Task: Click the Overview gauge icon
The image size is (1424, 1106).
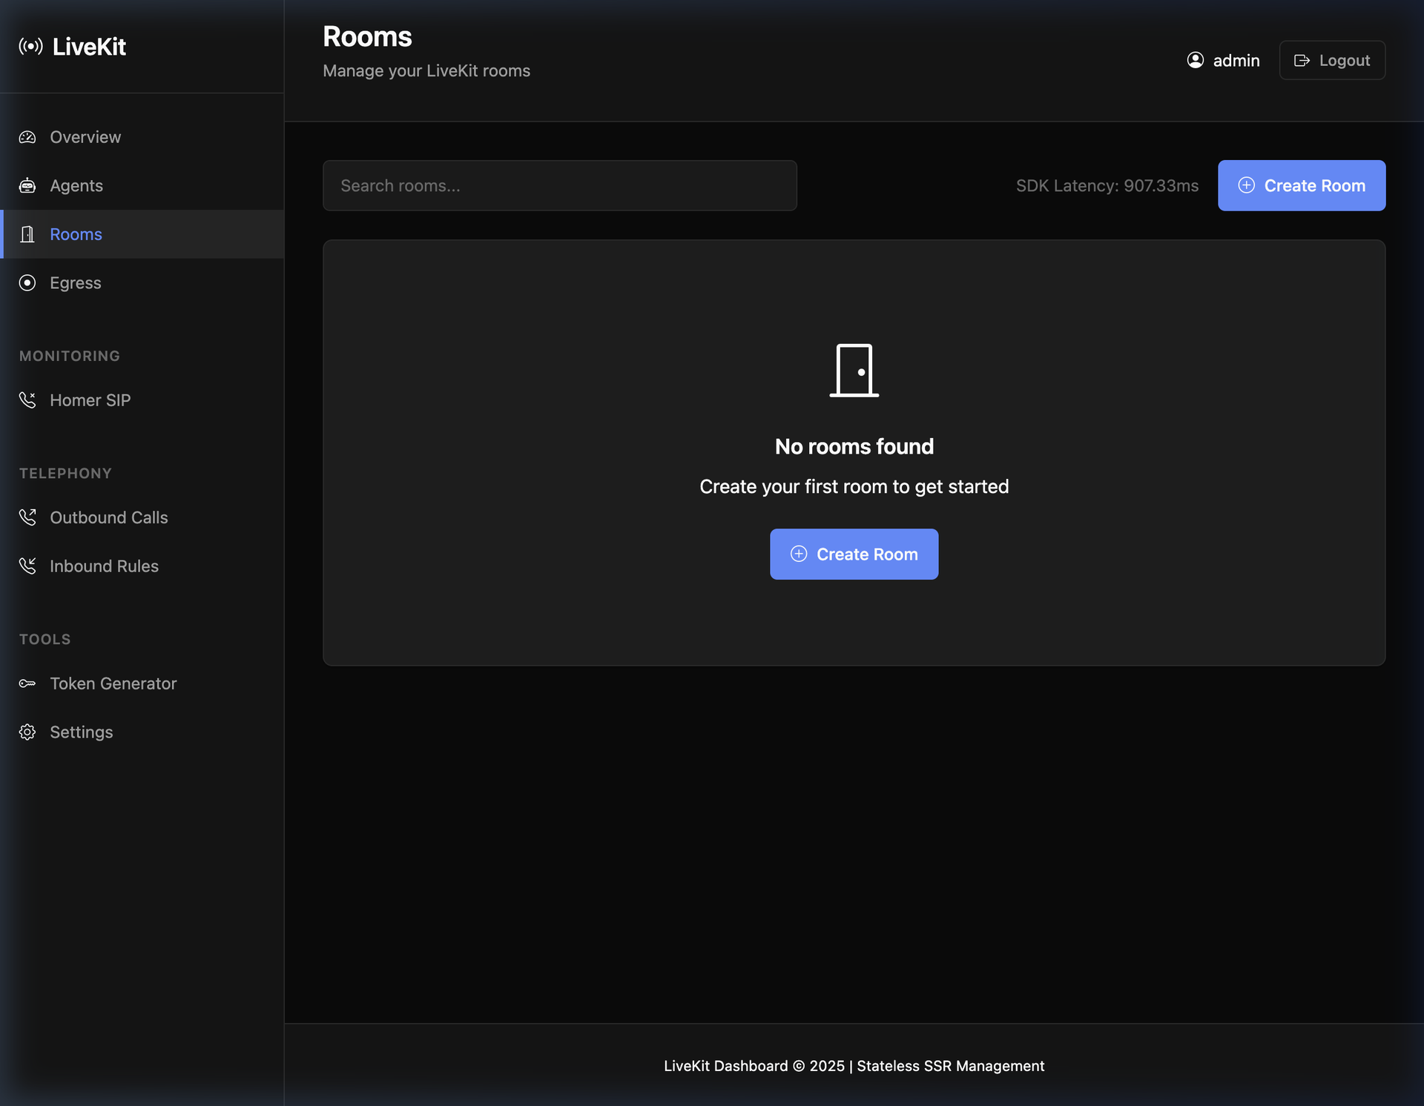Action: [27, 137]
